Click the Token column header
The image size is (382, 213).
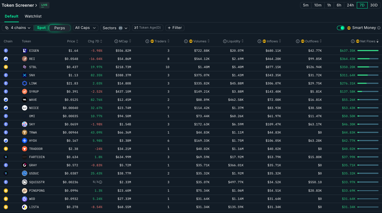(x=26, y=41)
